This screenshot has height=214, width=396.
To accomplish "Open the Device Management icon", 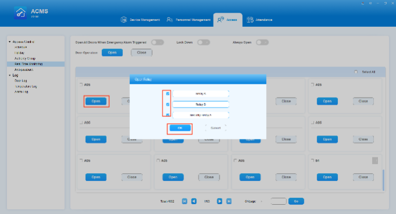I will pyautogui.click(x=123, y=20).
